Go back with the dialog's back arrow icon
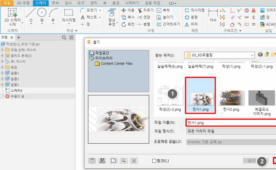 (260, 55)
